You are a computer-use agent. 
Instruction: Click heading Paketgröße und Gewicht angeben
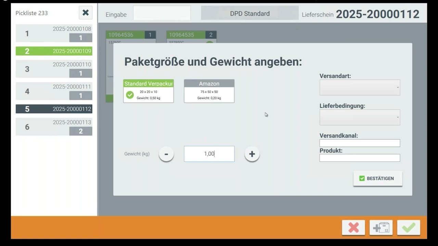[x=213, y=62]
